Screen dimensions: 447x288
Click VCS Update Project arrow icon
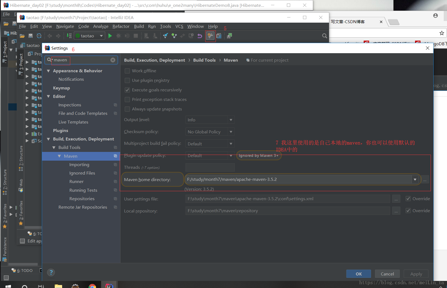tap(166, 36)
